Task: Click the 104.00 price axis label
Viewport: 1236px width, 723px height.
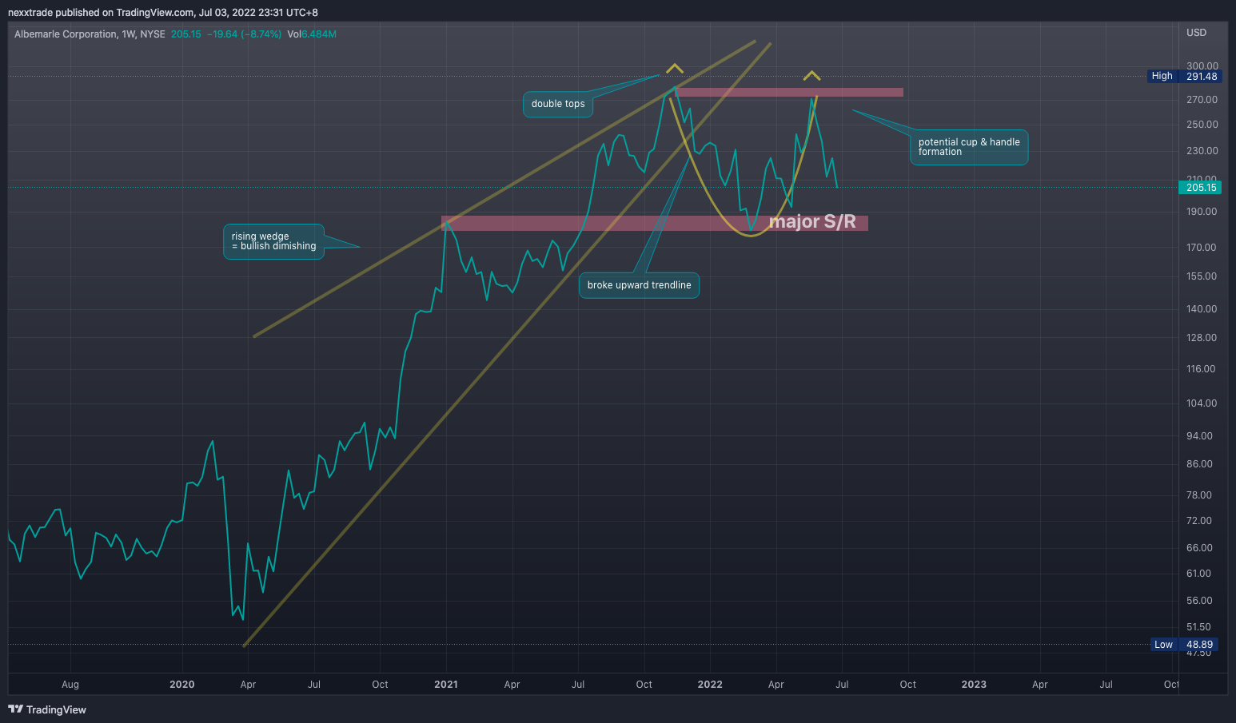Action: (x=1202, y=403)
